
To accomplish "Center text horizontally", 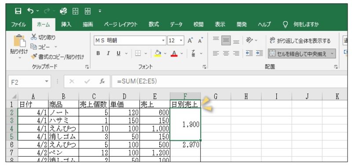I will tap(226, 54).
